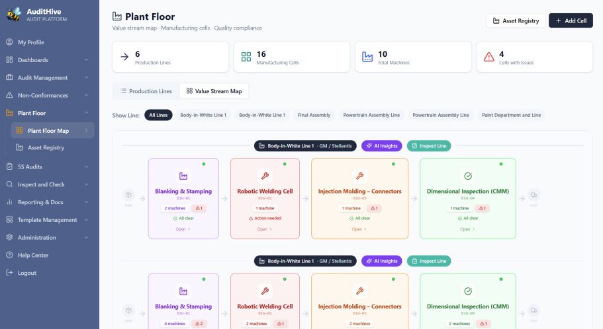Screen dimensions: 603x329
Task: Click the '4 machines' chip on Blanking & Stamping
Action: [175, 324]
